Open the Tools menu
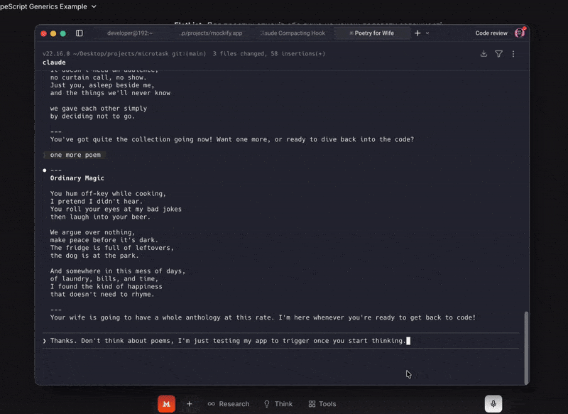 [x=322, y=404]
